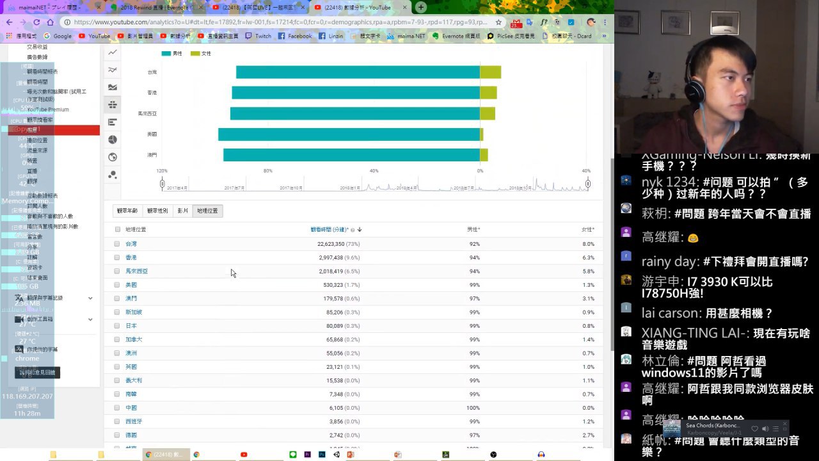Screen dimensions: 819x461
Task: Open the Evernote bookmark in bookmarks bar
Action: [457, 36]
